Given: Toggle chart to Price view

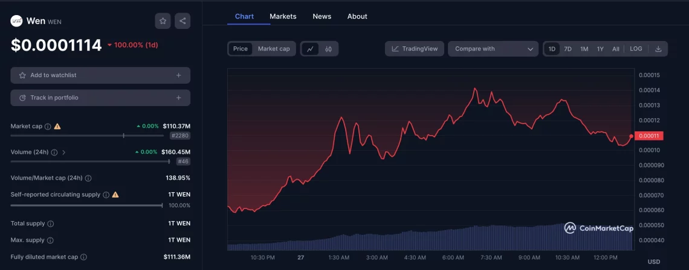Looking at the screenshot, I should pos(241,49).
